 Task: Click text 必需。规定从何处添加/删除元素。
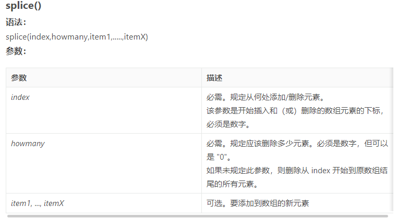(x=266, y=97)
